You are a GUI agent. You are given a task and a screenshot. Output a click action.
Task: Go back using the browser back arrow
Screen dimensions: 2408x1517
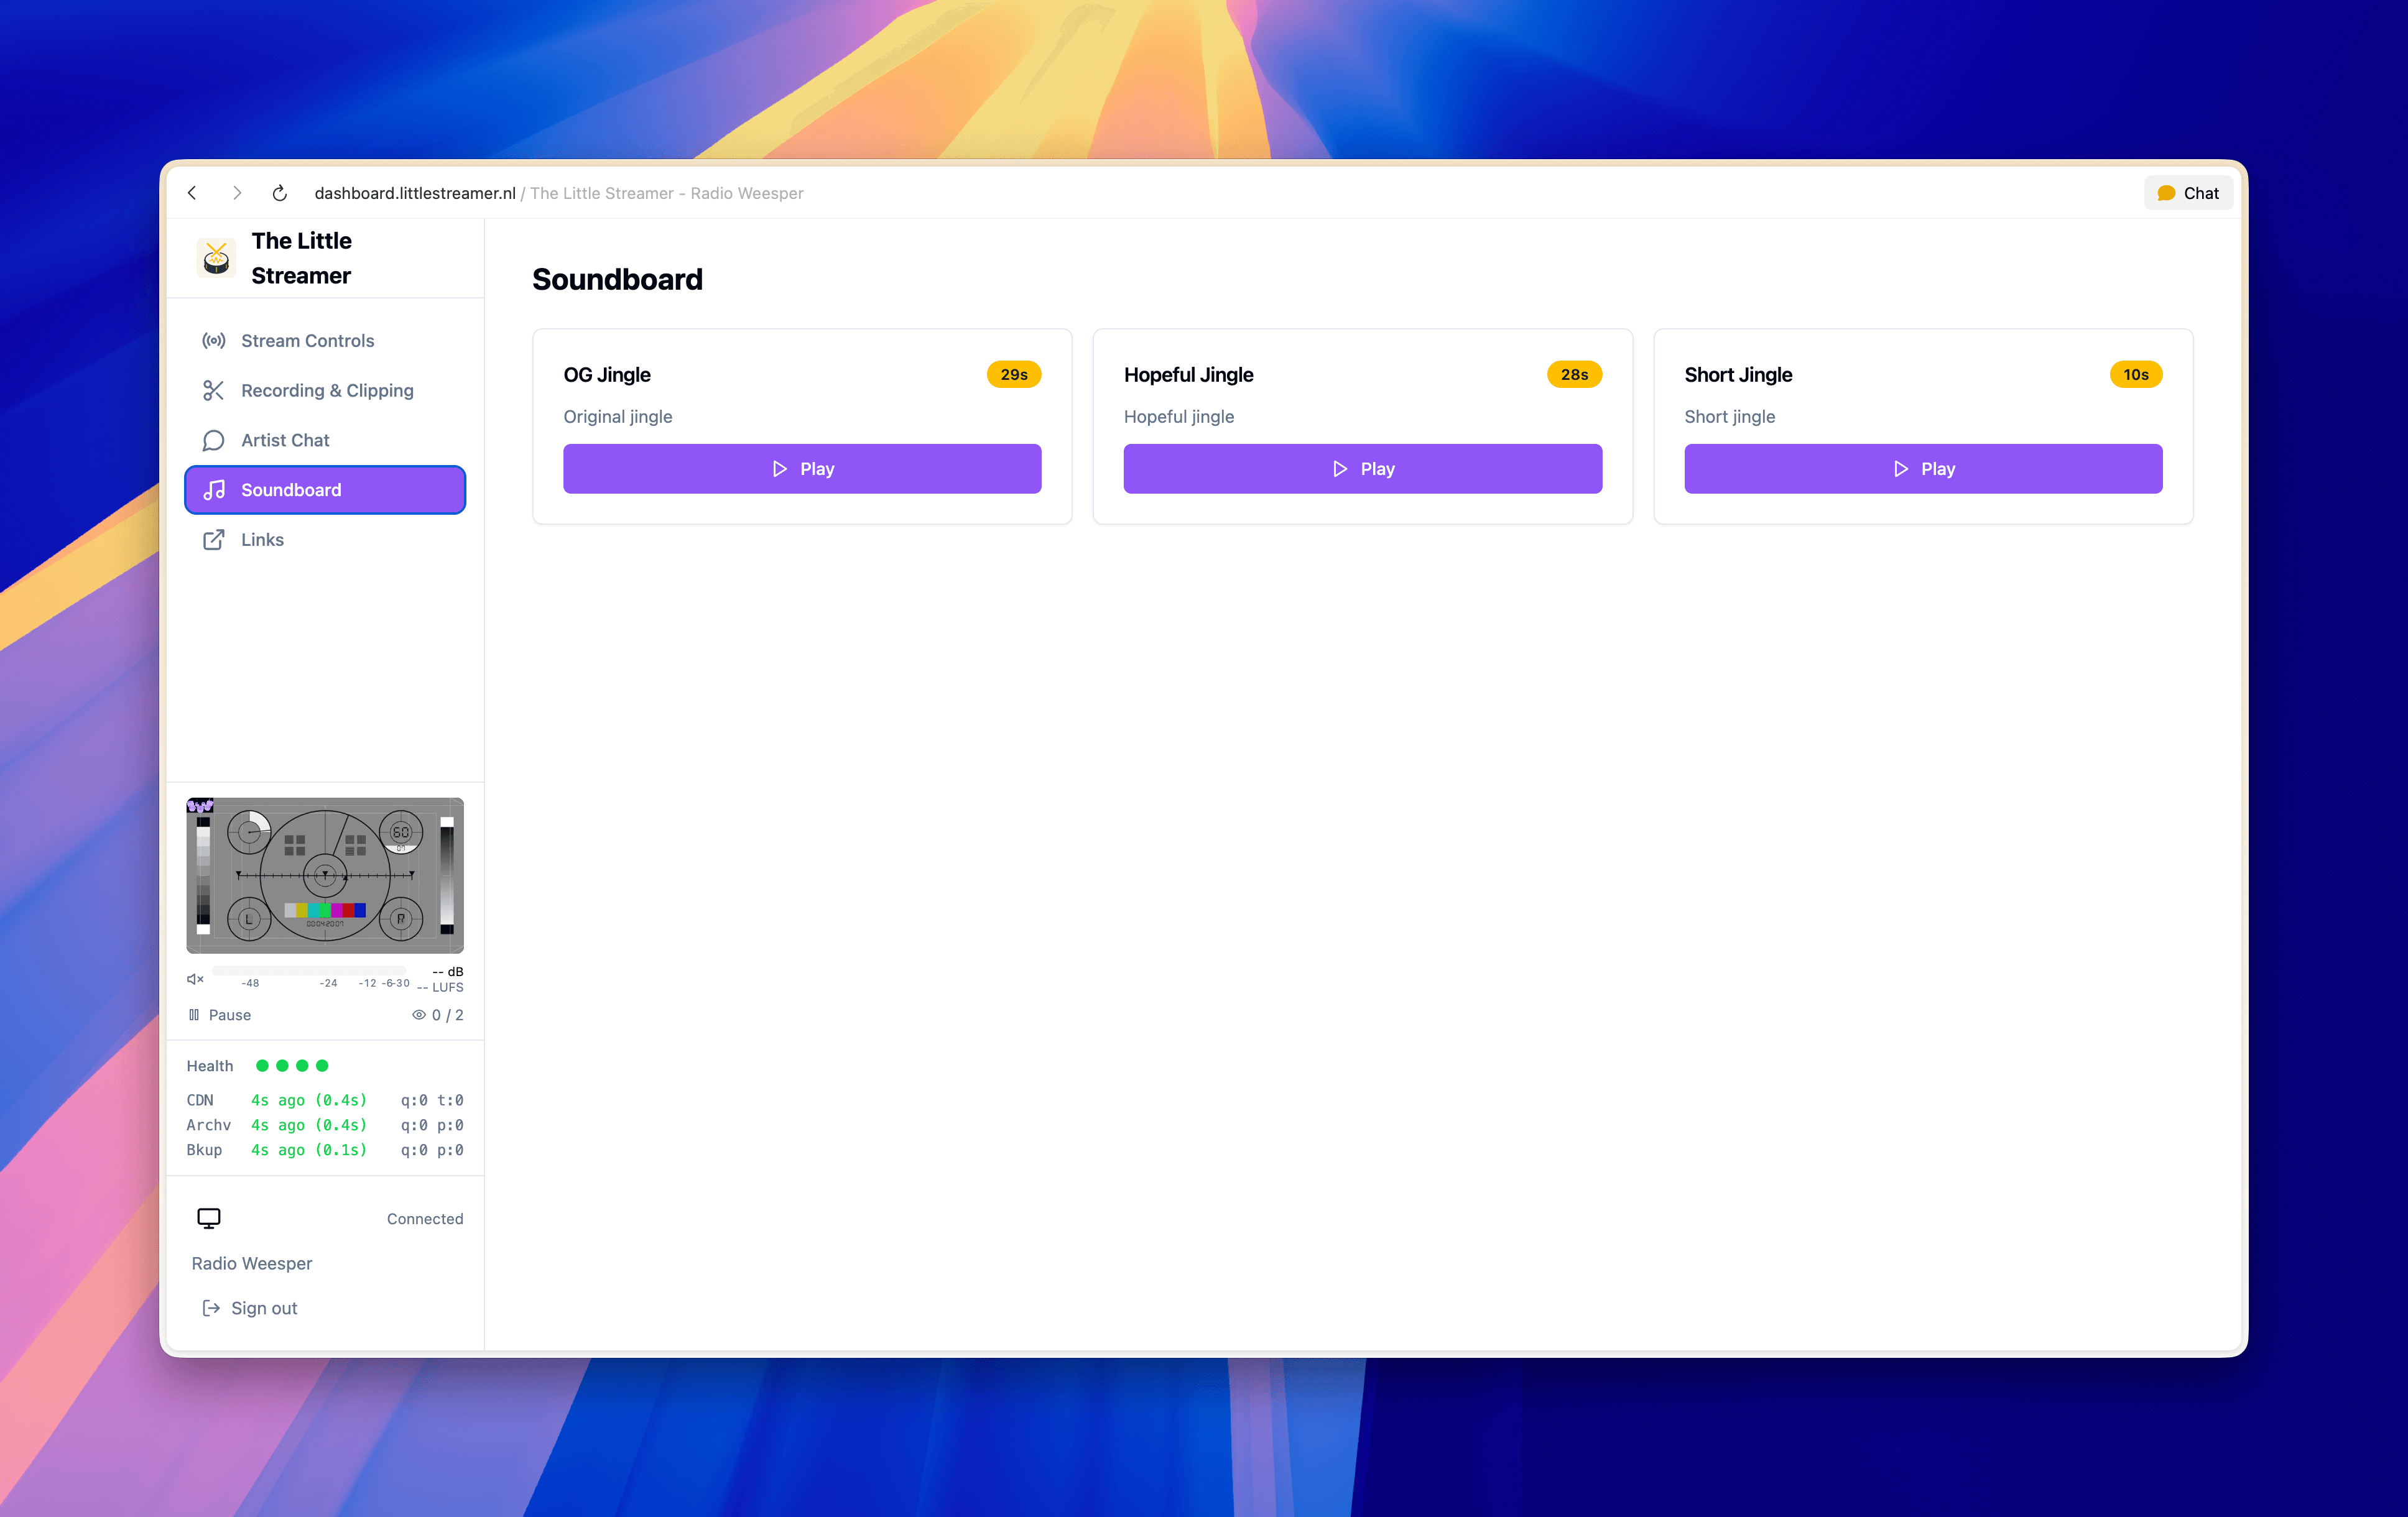coord(192,193)
